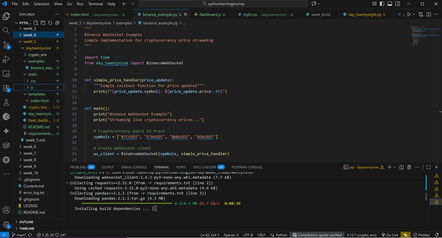Select the 3.13.7 (crypto_env) interpreter
Screen dimensions: 442x238
[362, 235]
